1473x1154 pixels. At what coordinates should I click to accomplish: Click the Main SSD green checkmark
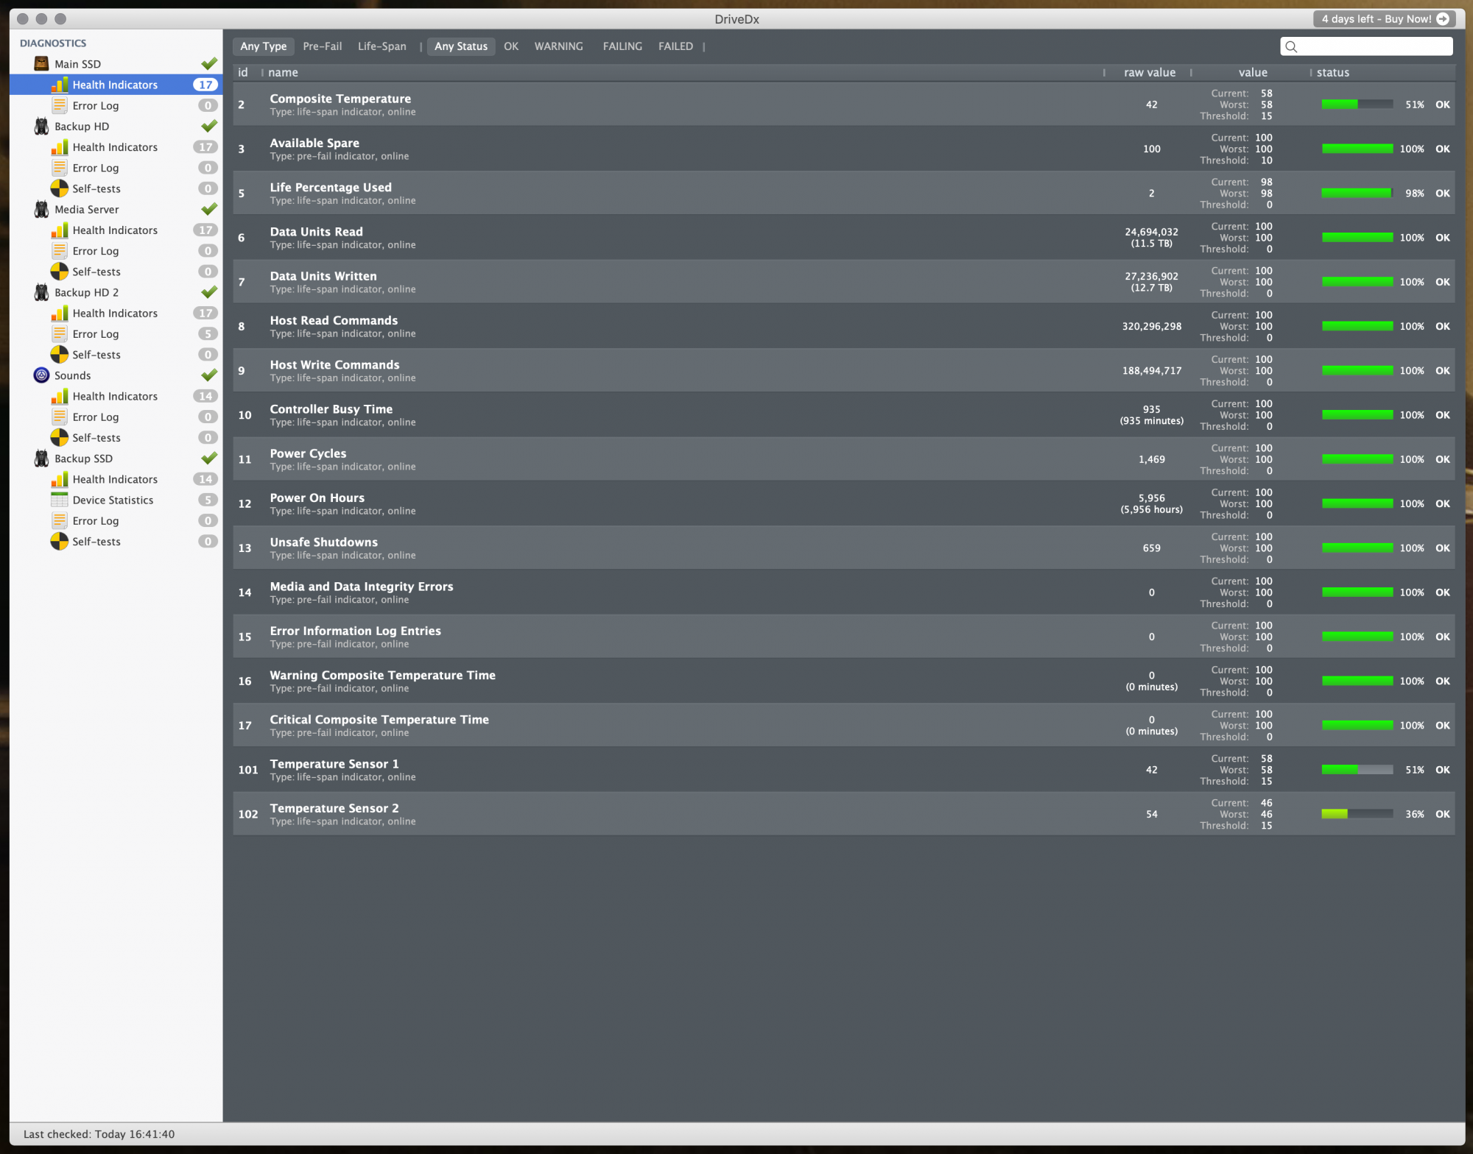click(209, 64)
